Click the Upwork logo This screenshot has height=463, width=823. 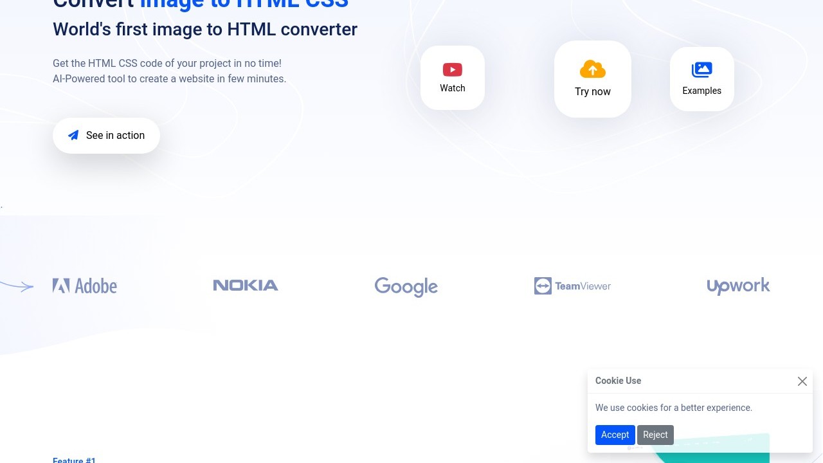[x=738, y=286]
